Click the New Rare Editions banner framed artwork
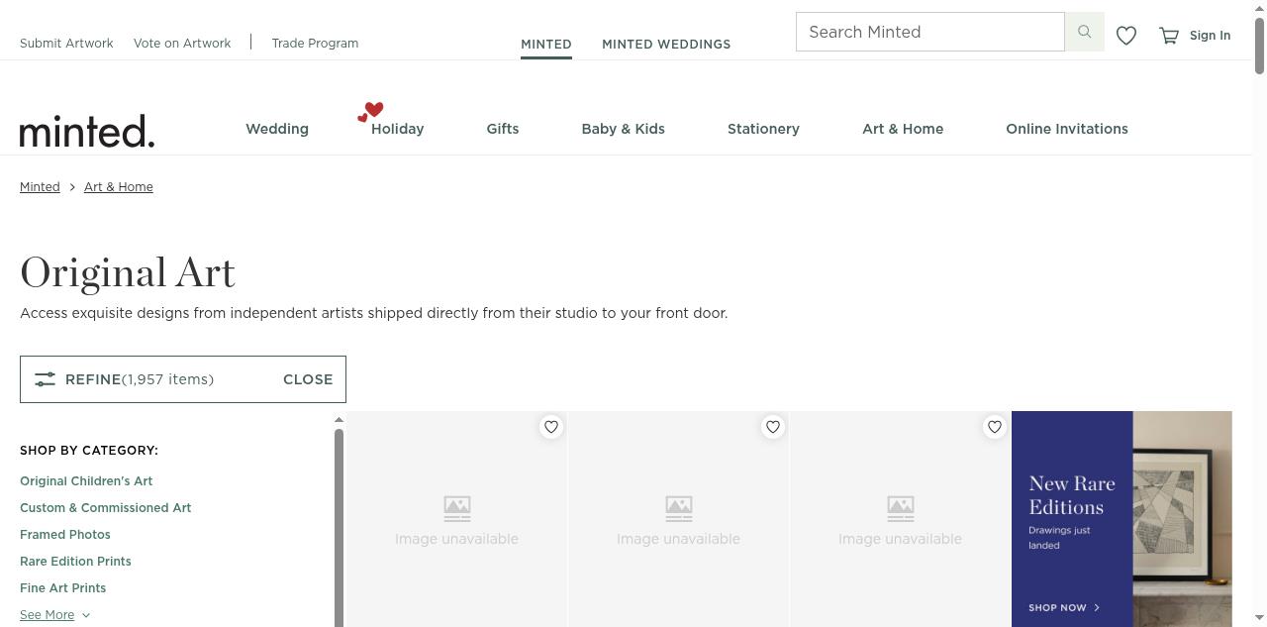1267x627 pixels. 1175,514
